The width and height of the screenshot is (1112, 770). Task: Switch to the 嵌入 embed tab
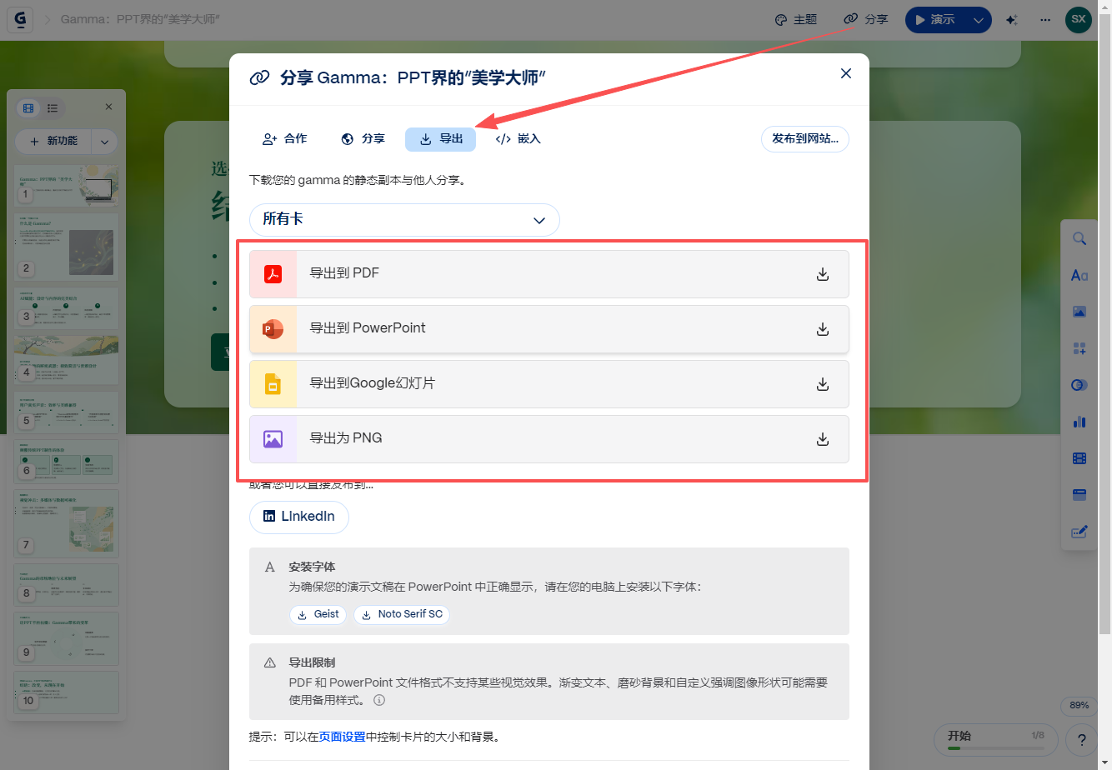coord(518,139)
